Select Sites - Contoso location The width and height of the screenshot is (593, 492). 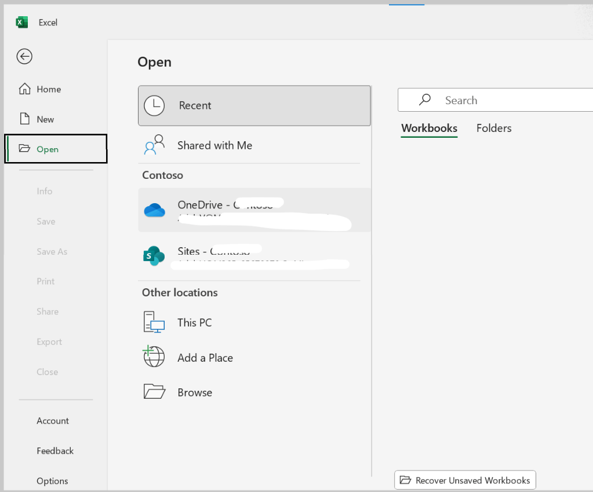254,256
